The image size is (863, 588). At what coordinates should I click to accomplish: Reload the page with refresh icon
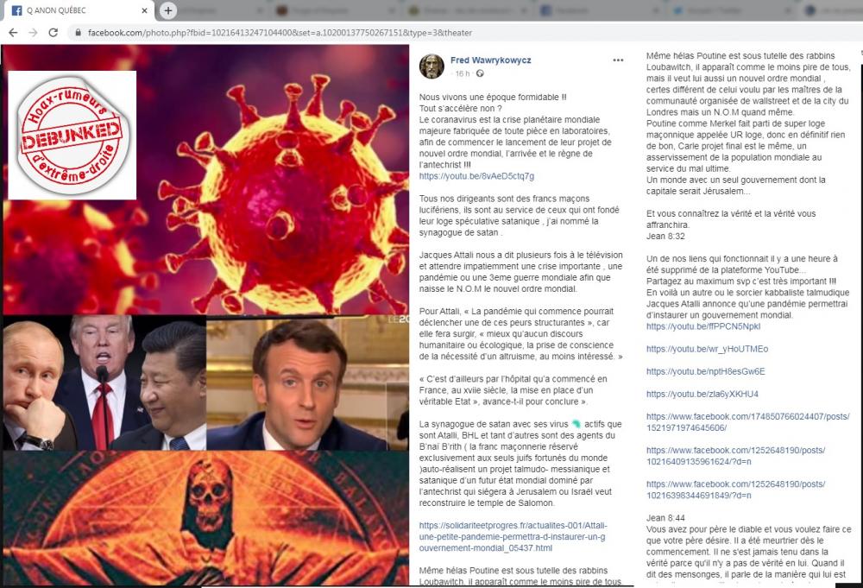point(54,33)
